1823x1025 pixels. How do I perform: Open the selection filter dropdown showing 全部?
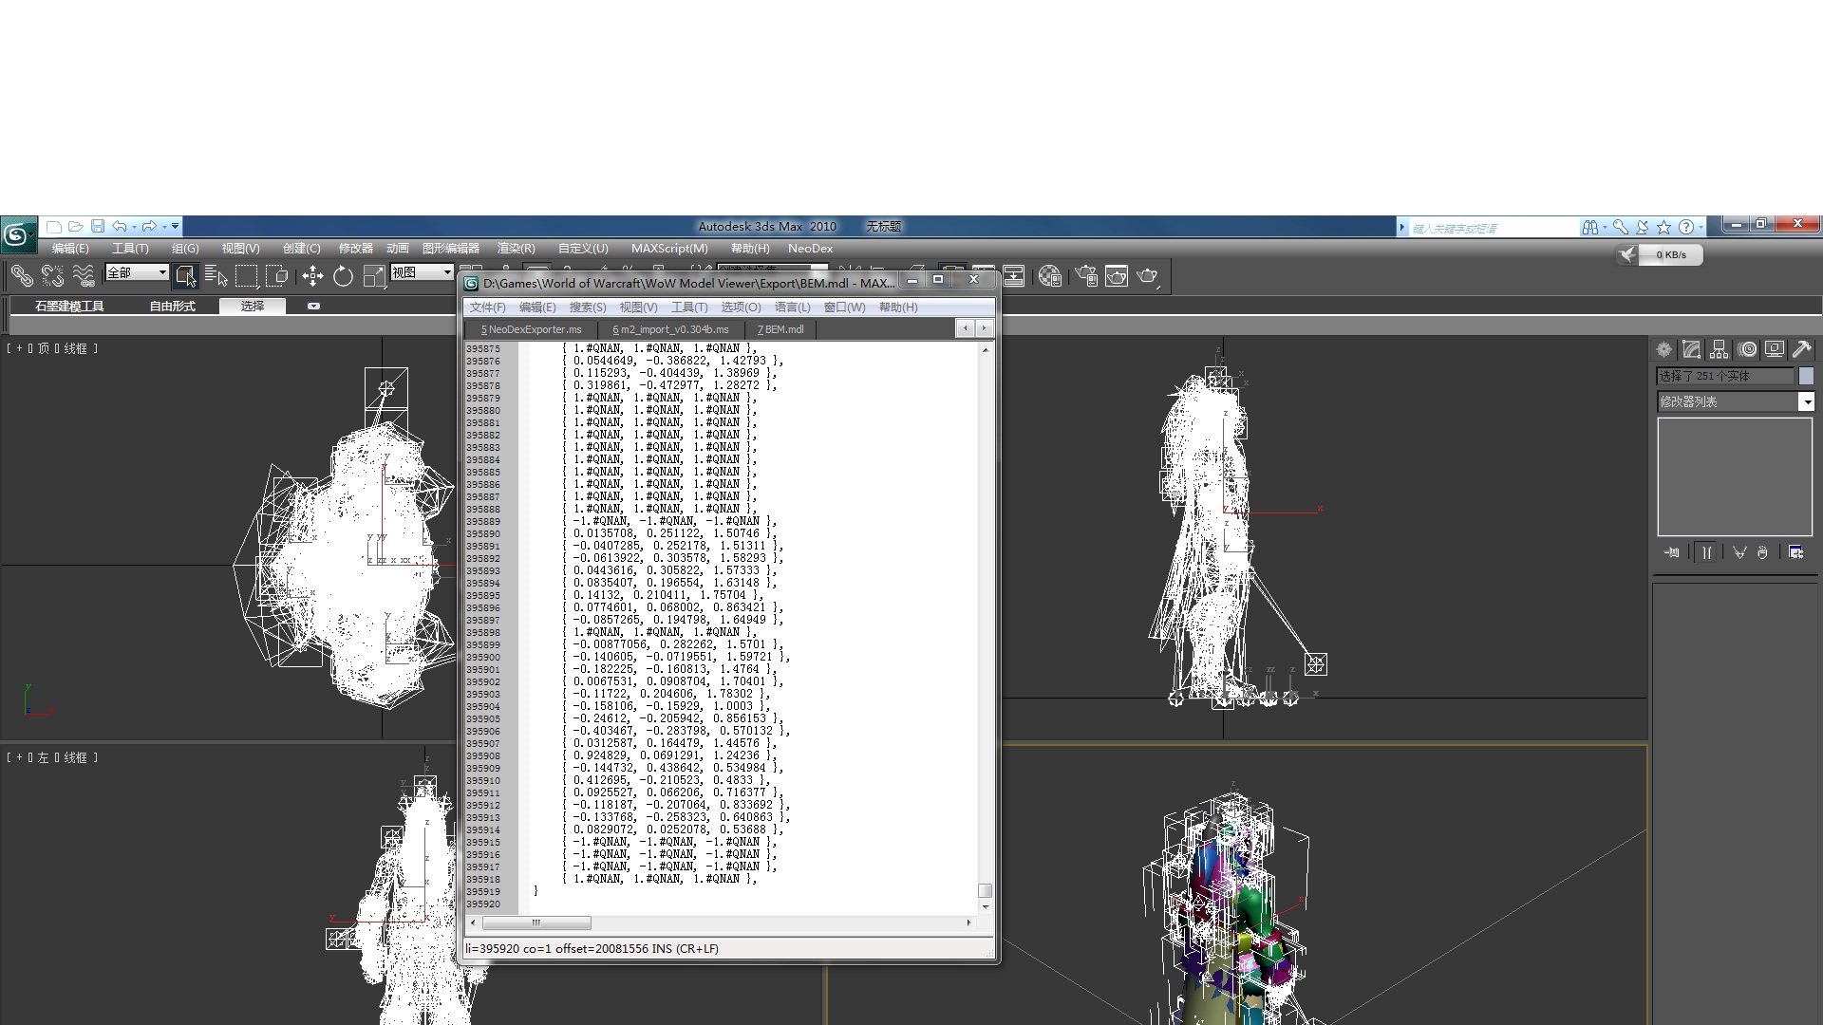[137, 273]
